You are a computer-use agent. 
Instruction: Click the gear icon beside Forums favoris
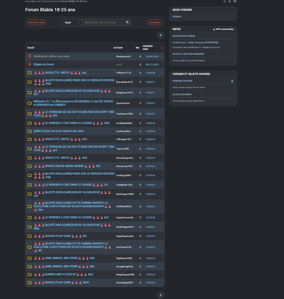point(232,81)
